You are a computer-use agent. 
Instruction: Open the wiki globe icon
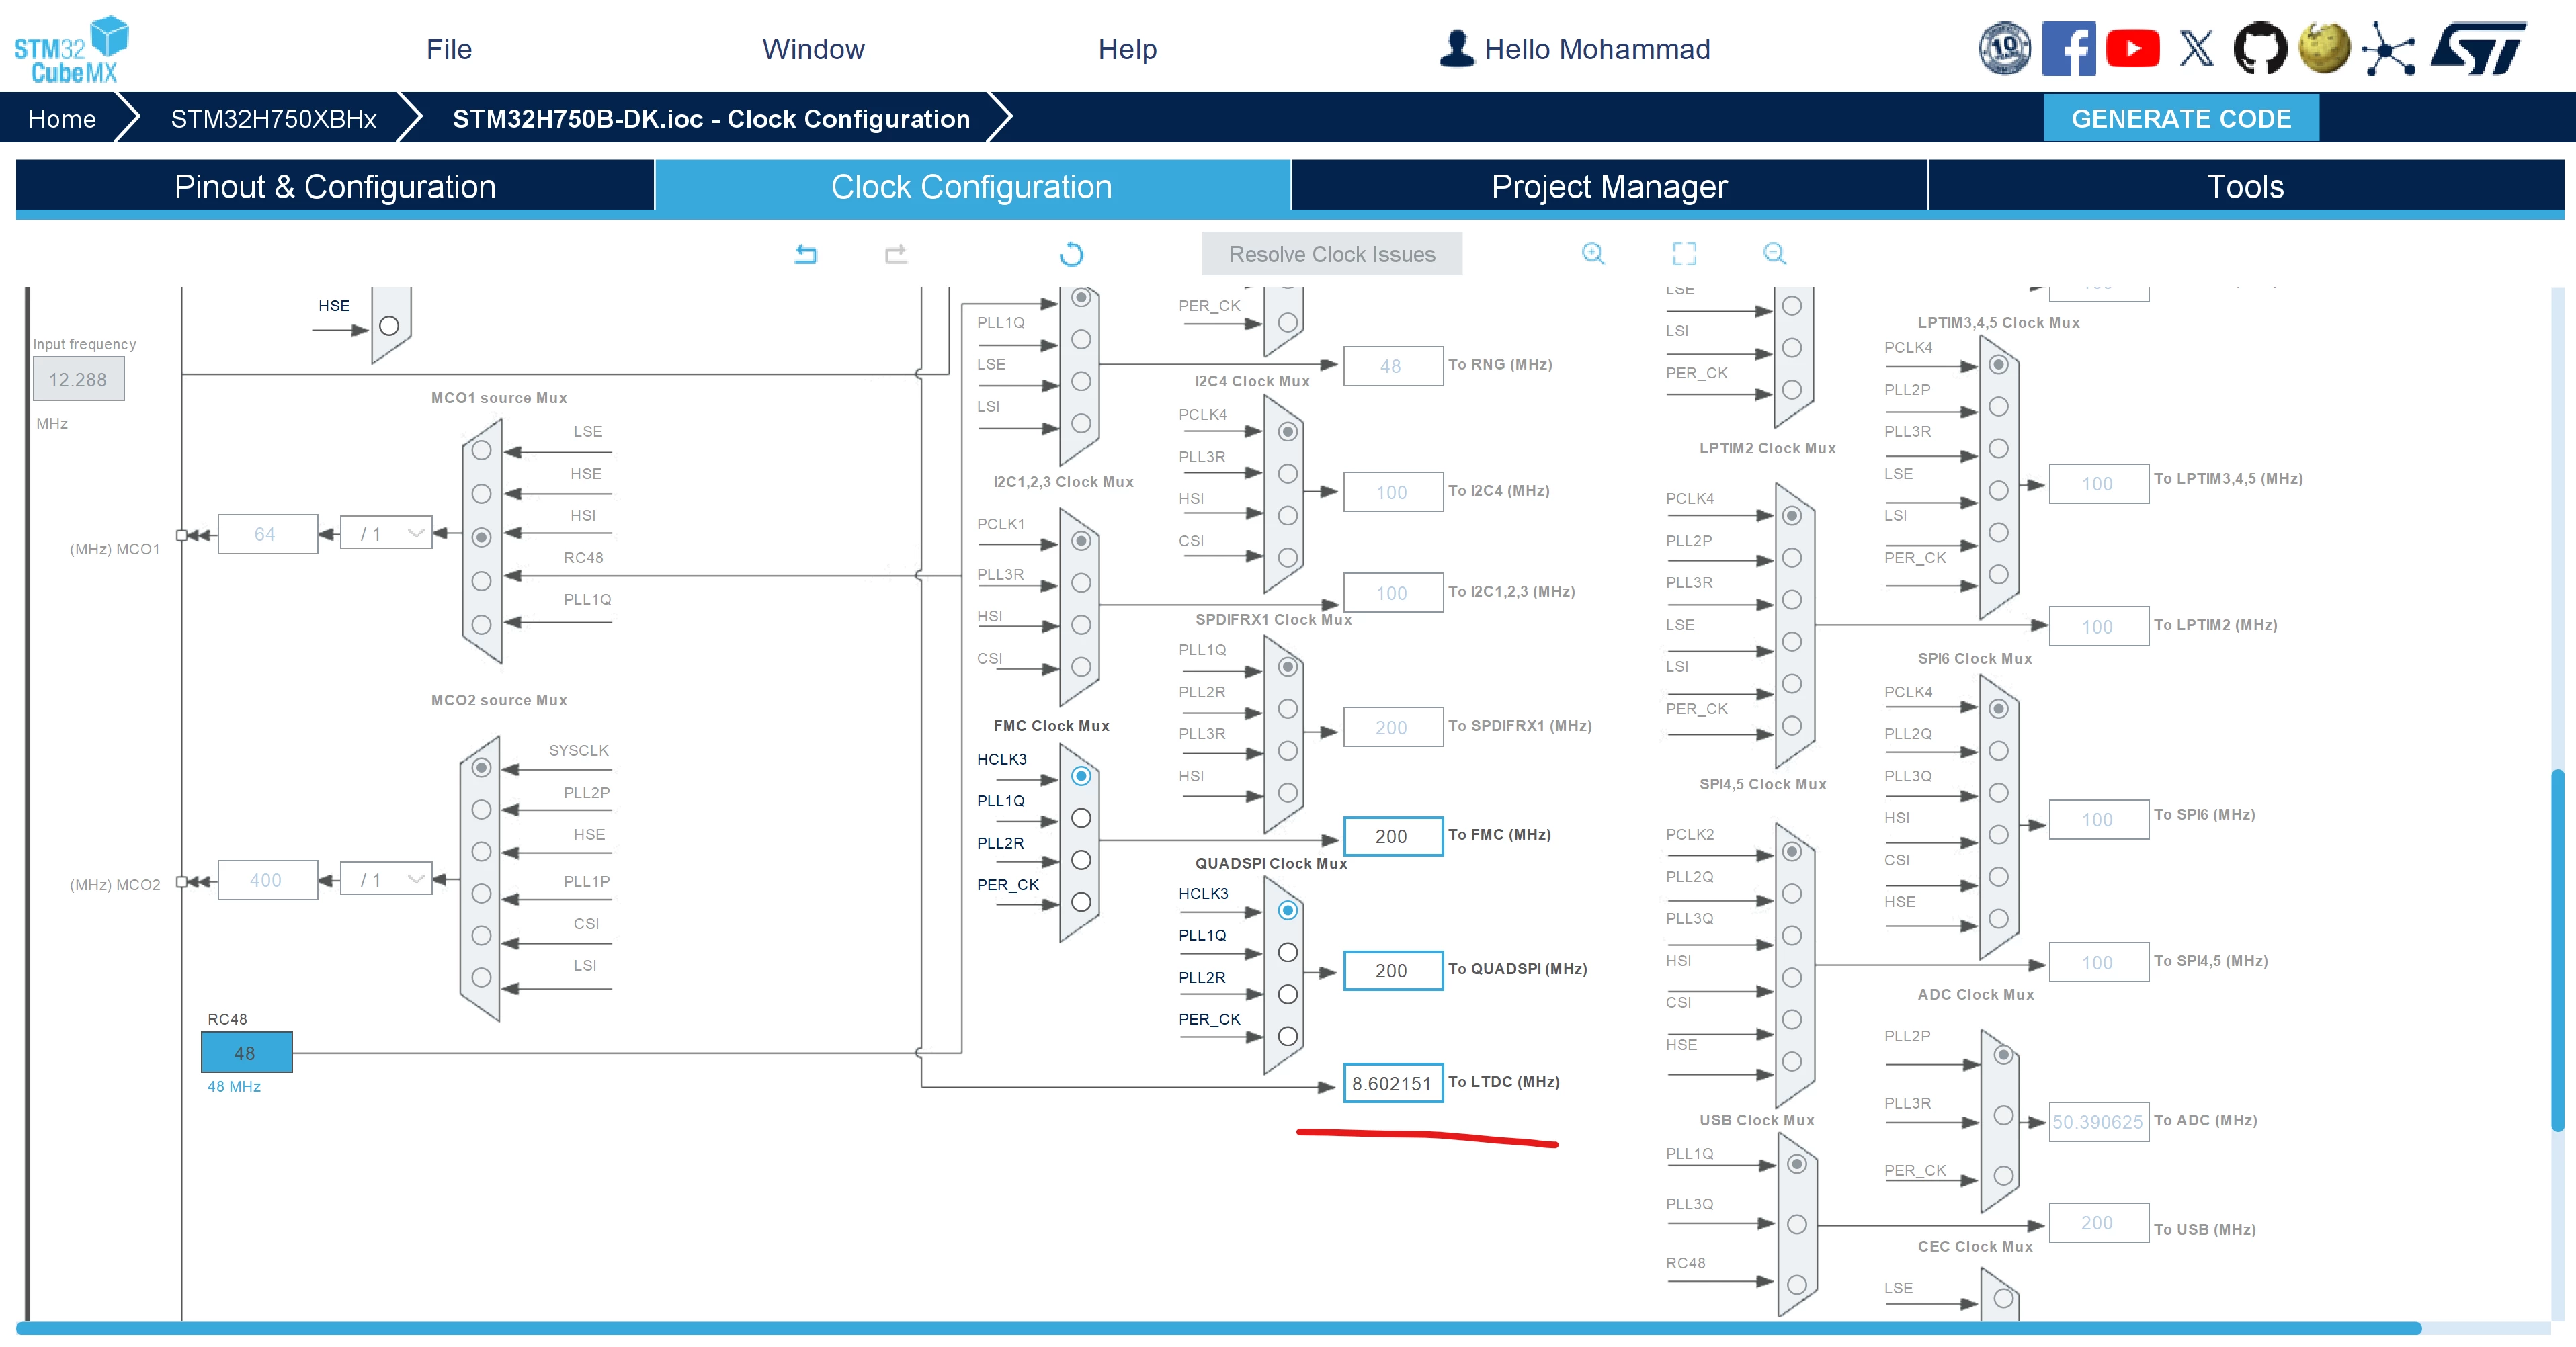click(x=2324, y=48)
